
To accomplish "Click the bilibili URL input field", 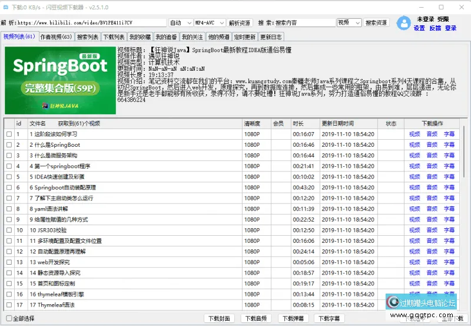I will pyautogui.click(x=92, y=23).
